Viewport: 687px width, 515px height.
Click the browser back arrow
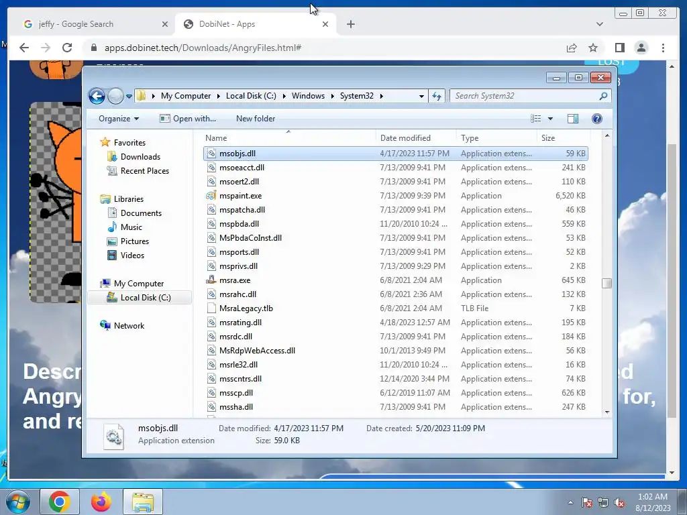pyautogui.click(x=24, y=48)
